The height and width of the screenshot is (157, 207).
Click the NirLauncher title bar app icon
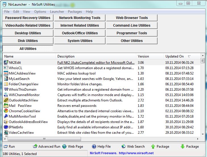[5, 5]
